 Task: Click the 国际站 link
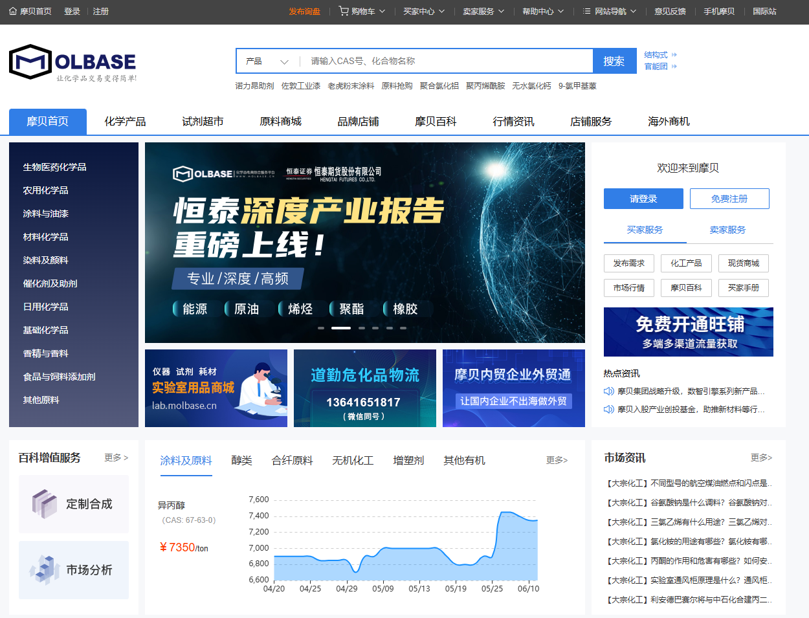click(x=764, y=11)
